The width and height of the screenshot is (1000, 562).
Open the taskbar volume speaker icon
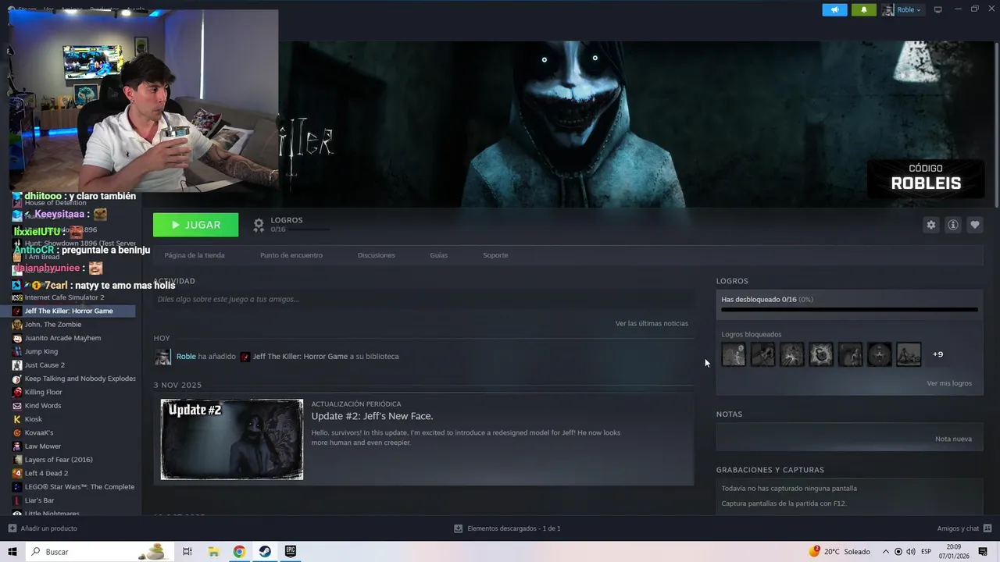pyautogui.click(x=910, y=552)
